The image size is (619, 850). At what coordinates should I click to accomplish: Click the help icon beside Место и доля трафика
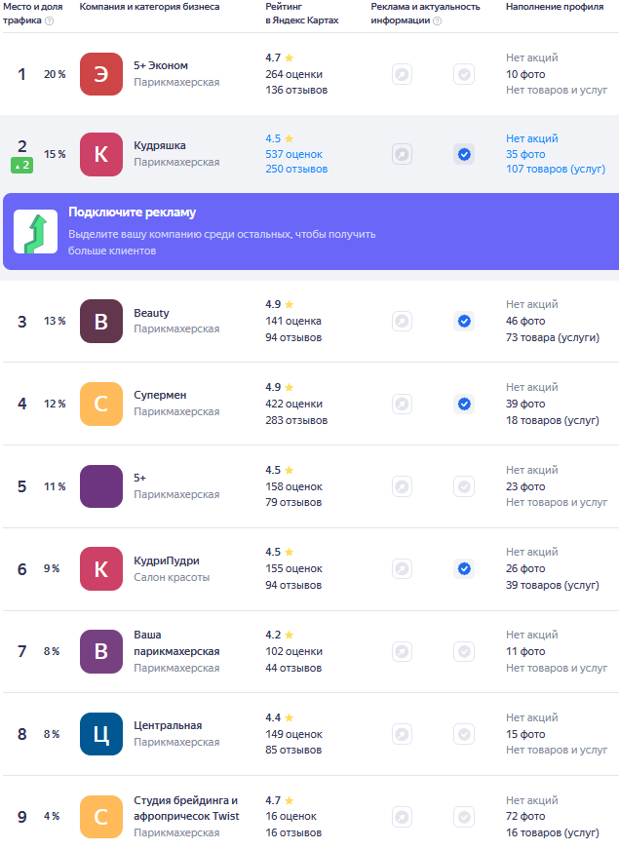pos(50,20)
